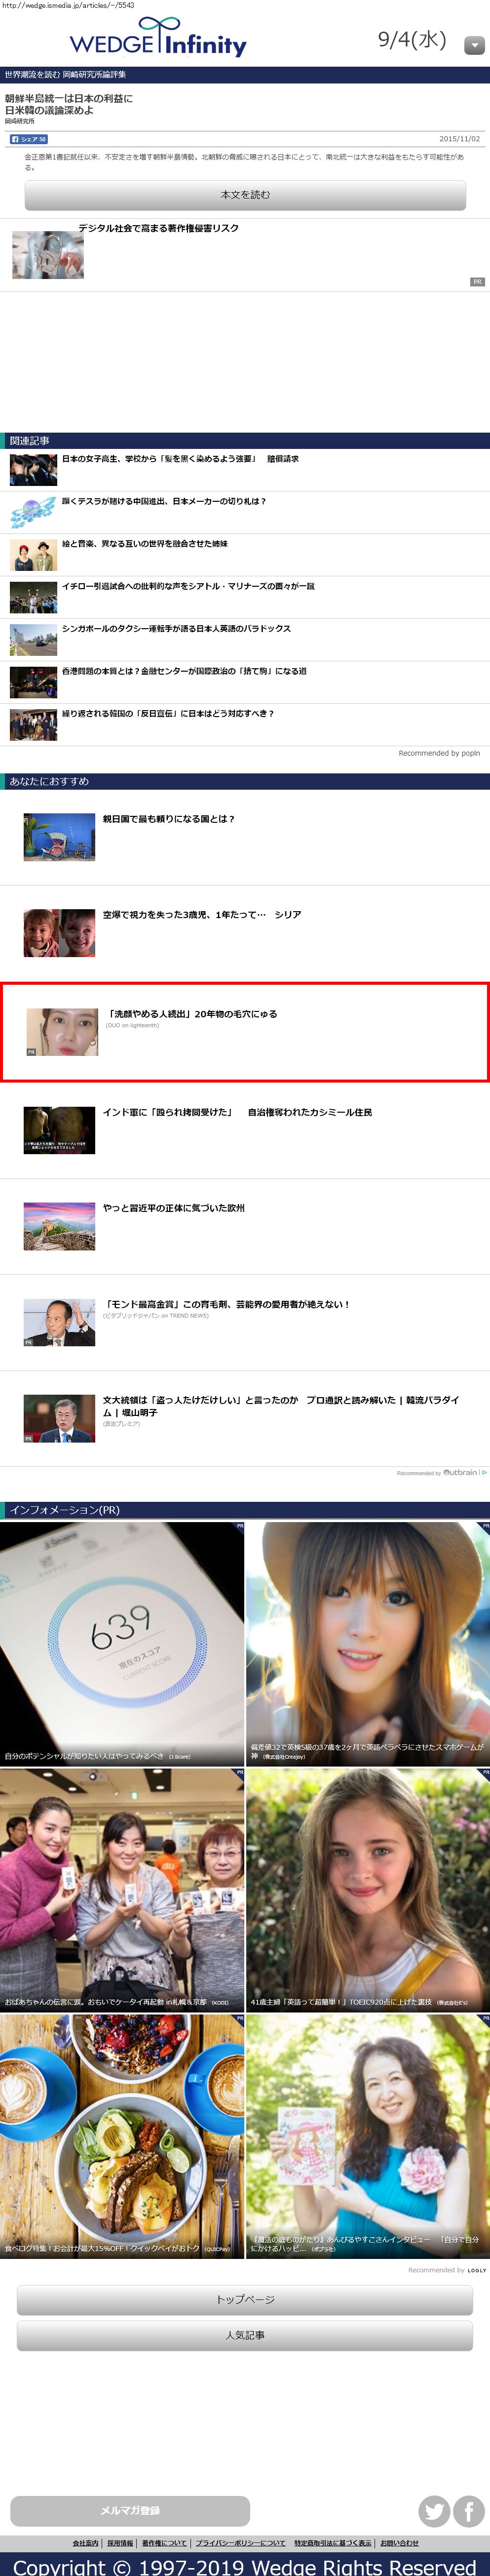Click the Facebook share button
This screenshot has width=490, height=2576.
28,139
